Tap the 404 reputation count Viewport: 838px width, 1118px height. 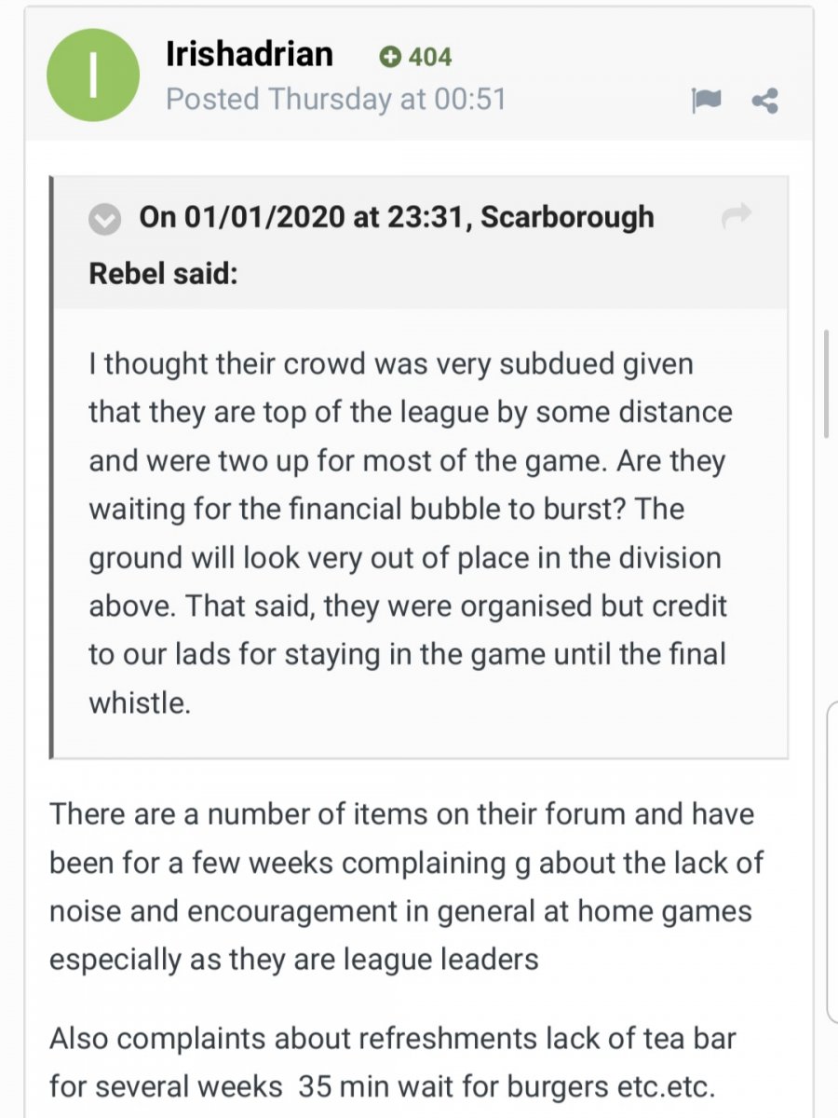point(430,58)
